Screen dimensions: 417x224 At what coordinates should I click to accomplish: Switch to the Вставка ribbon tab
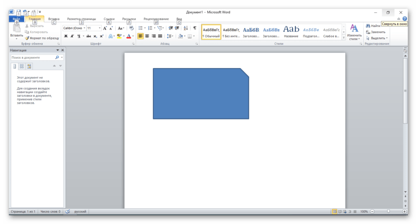click(x=54, y=19)
